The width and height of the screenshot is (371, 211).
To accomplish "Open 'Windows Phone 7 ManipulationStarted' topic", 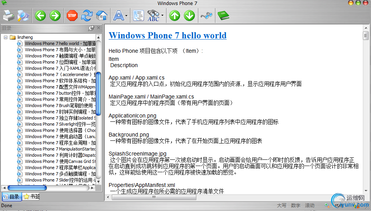I will (60, 149).
